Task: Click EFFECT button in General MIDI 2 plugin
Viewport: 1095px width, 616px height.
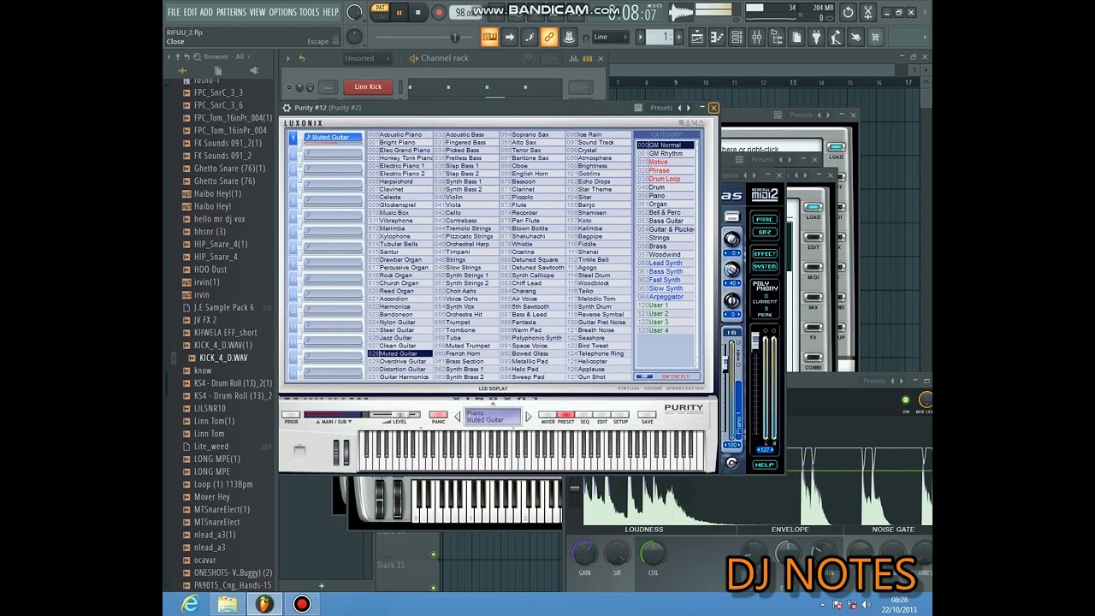Action: pos(765,253)
